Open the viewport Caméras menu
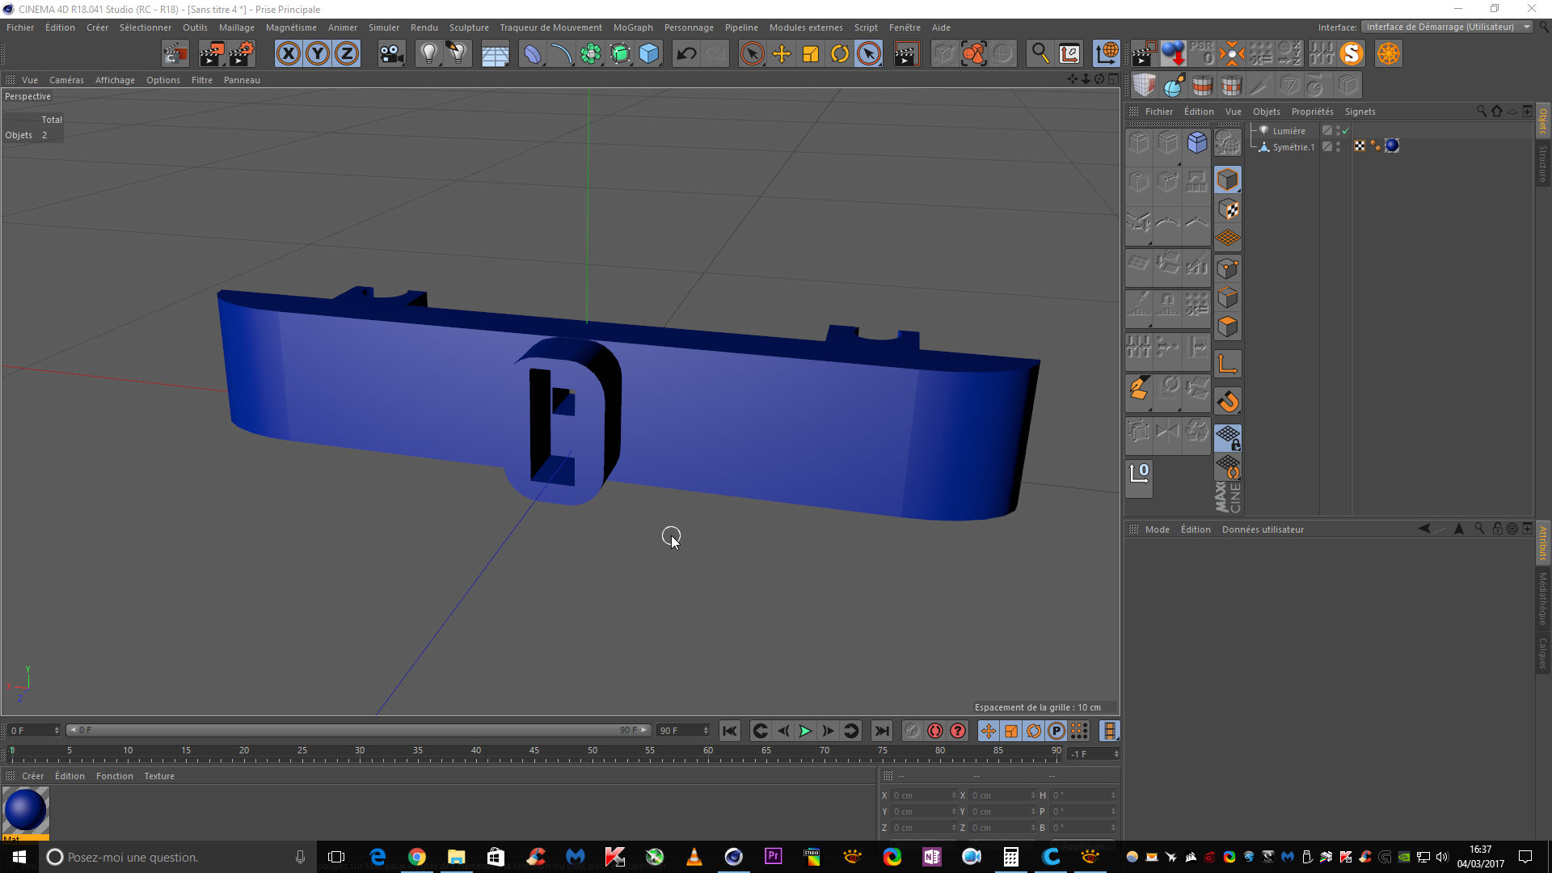1552x873 pixels. pyautogui.click(x=66, y=80)
